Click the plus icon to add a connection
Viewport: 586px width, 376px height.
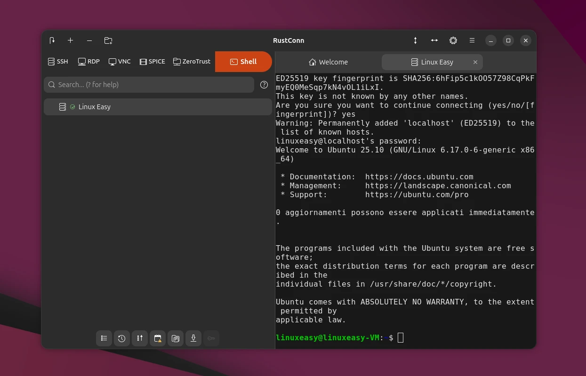70,40
